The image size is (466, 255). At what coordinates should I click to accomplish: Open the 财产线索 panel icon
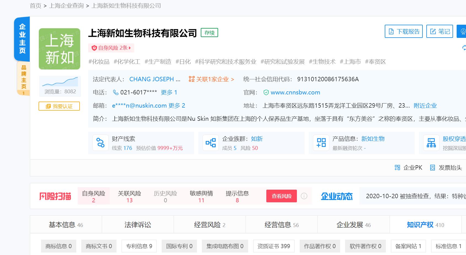(101, 143)
